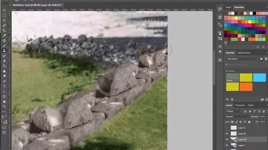This screenshot has width=268, height=150.
Task: Select the Clone Stamp tool
Action: pos(4,51)
